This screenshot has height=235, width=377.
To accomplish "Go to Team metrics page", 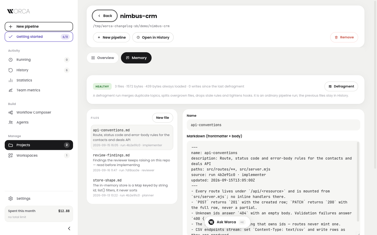I will coord(39,90).
